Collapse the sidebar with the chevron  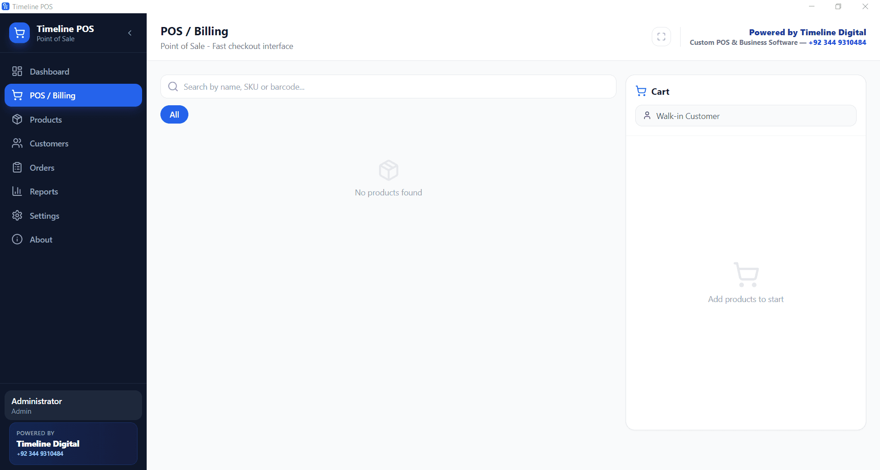(x=130, y=33)
